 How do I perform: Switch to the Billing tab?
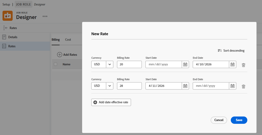coord(56,40)
